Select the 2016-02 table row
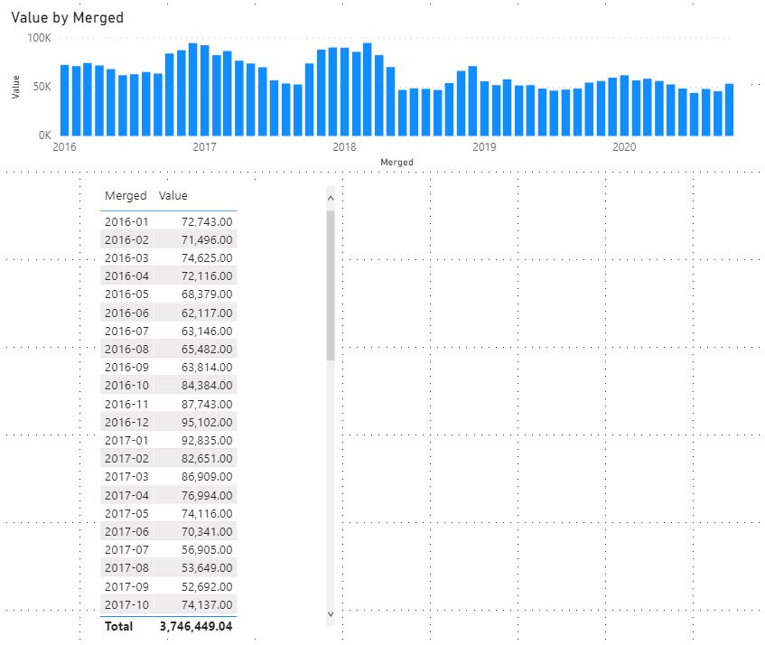Screen dimensions: 765x645 tap(168, 239)
